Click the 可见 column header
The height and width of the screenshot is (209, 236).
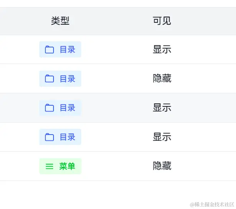point(162,21)
